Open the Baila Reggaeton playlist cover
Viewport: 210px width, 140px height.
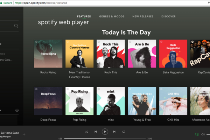[173, 54]
